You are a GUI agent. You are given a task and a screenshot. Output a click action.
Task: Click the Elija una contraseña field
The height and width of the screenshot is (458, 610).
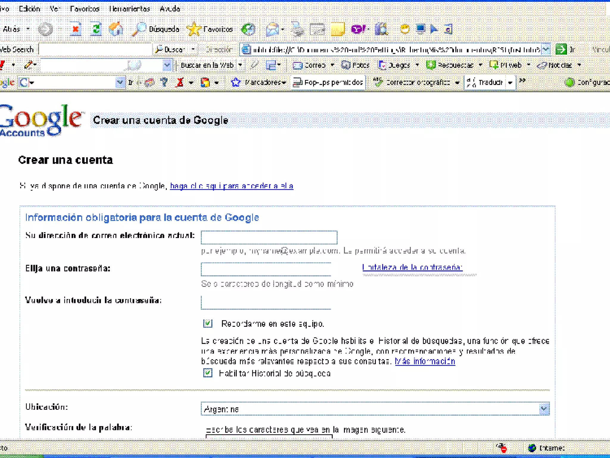pos(266,269)
